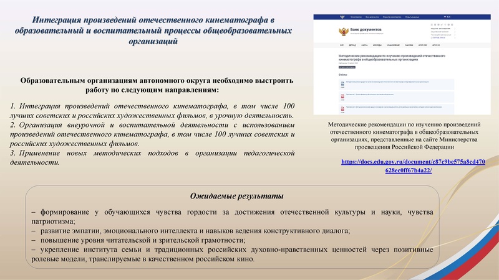This screenshot has height=280, width=499.
Task: Select the embedded website screenshot image
Action: 402,65
